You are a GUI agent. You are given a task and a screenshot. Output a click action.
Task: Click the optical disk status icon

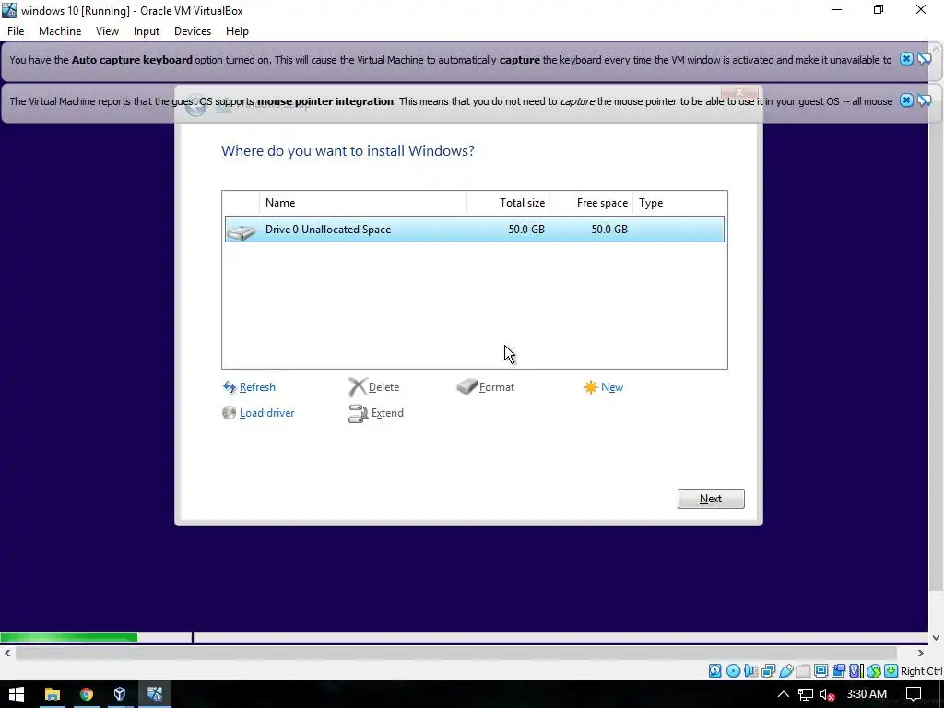click(x=733, y=671)
